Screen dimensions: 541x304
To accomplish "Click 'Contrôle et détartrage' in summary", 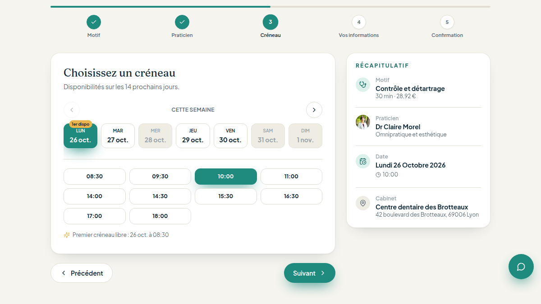I will pos(410,89).
